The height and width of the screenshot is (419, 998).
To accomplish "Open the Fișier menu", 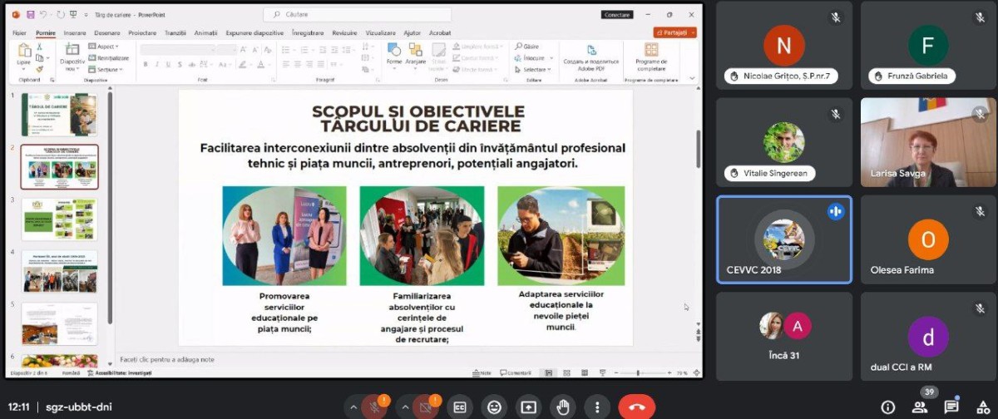I will (20, 32).
